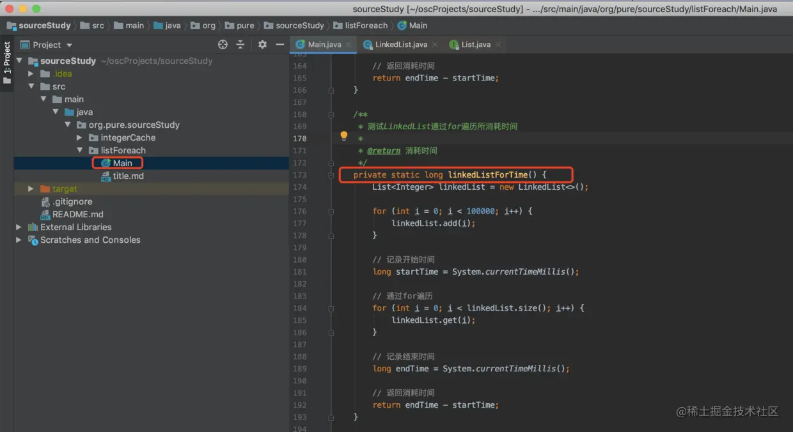Click 'return endTime - startTime;' on line 192

436,405
